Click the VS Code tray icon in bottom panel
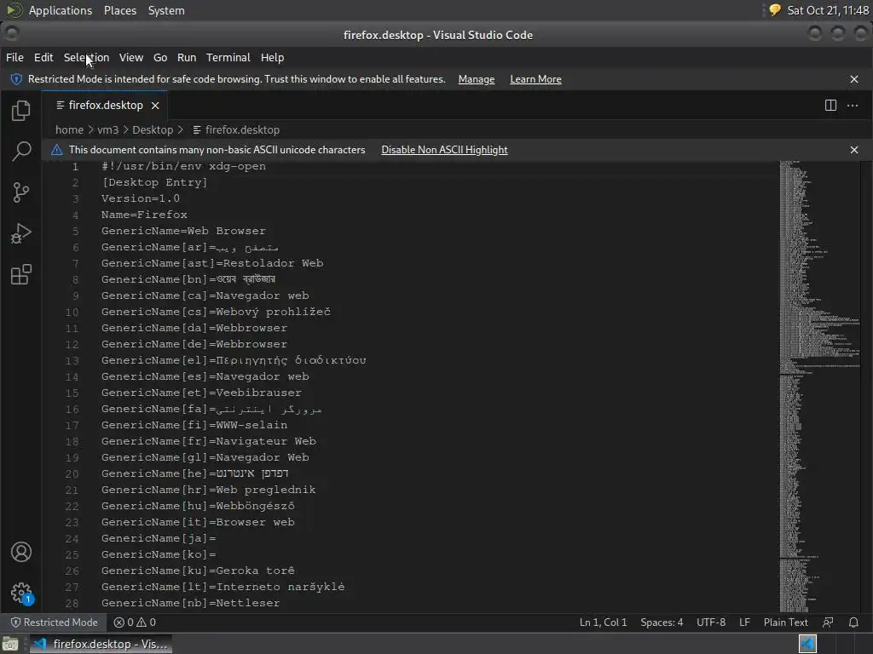 [807, 644]
